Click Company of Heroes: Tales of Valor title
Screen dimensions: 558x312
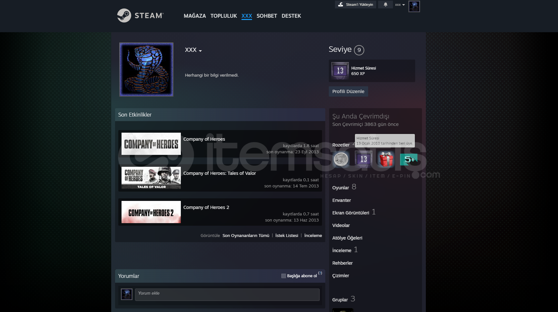point(220,173)
